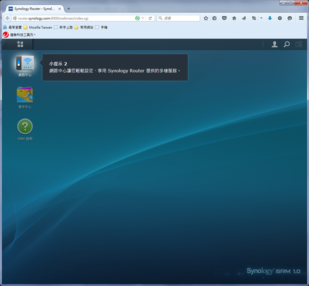This screenshot has height=286, width=309.
Task: Click the chat bubble icon in toolbar
Action: tap(290, 18)
